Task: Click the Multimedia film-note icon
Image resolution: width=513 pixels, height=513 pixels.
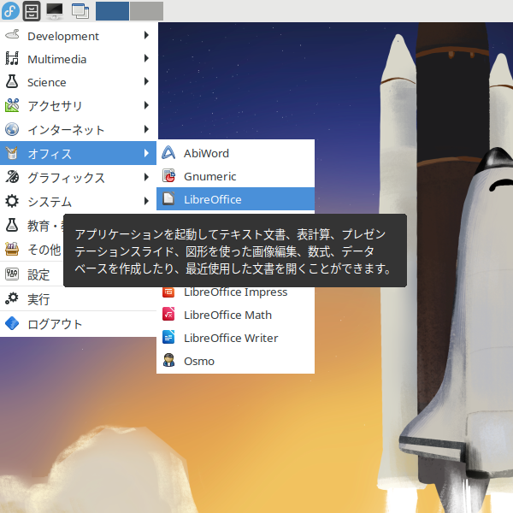Action: 12,58
